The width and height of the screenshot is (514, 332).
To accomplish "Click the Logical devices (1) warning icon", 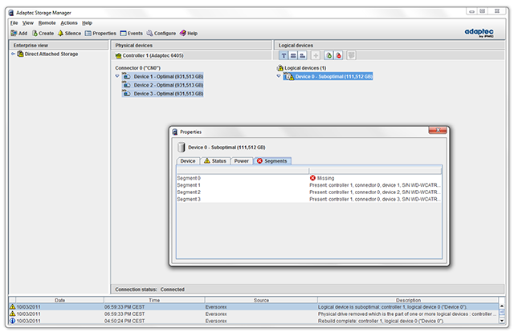I will [x=280, y=68].
